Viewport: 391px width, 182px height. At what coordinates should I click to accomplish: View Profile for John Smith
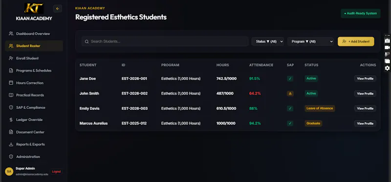tap(365, 94)
